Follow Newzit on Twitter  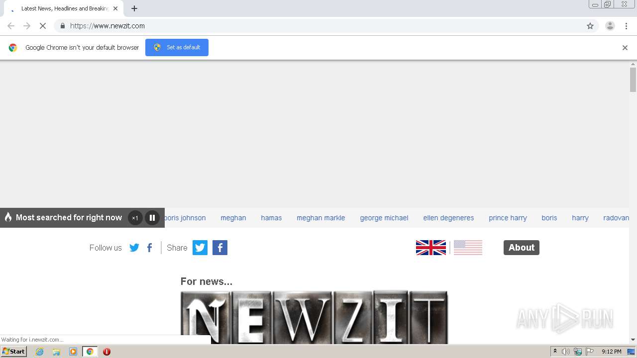point(134,248)
